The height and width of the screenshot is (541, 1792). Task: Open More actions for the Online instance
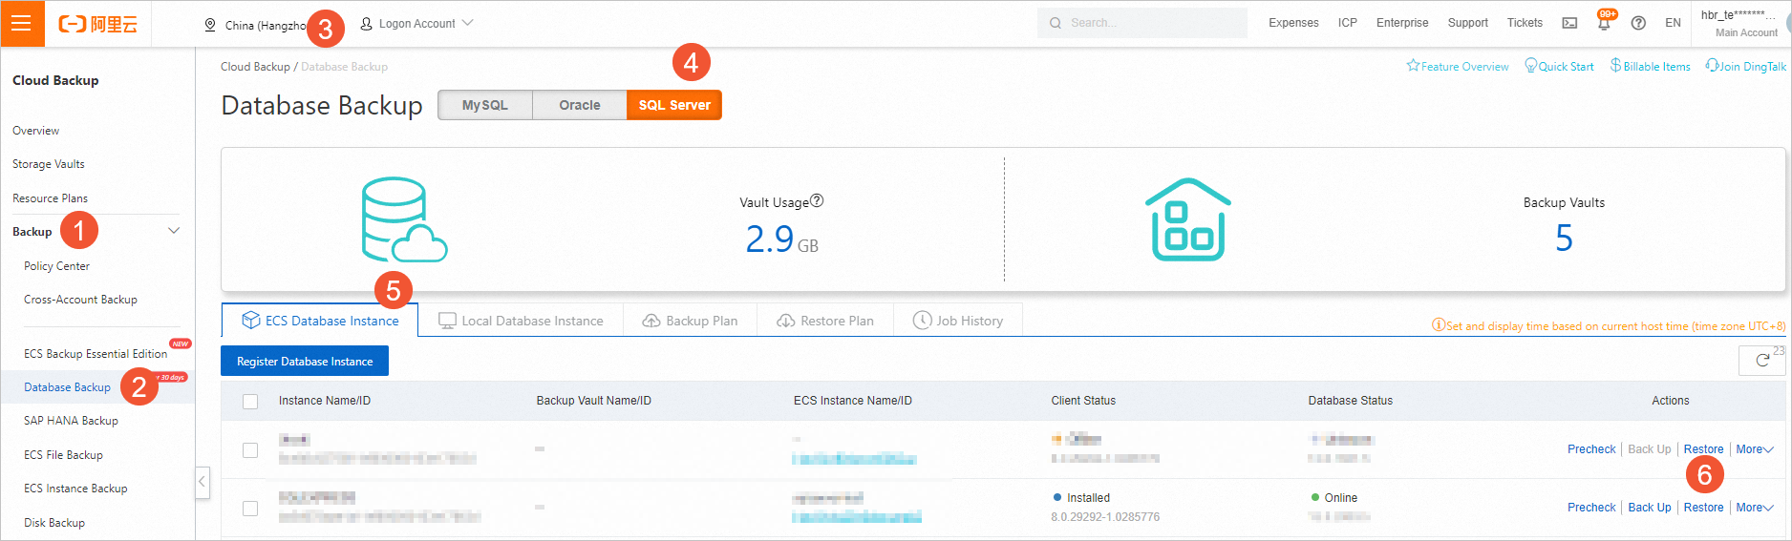coord(1755,508)
